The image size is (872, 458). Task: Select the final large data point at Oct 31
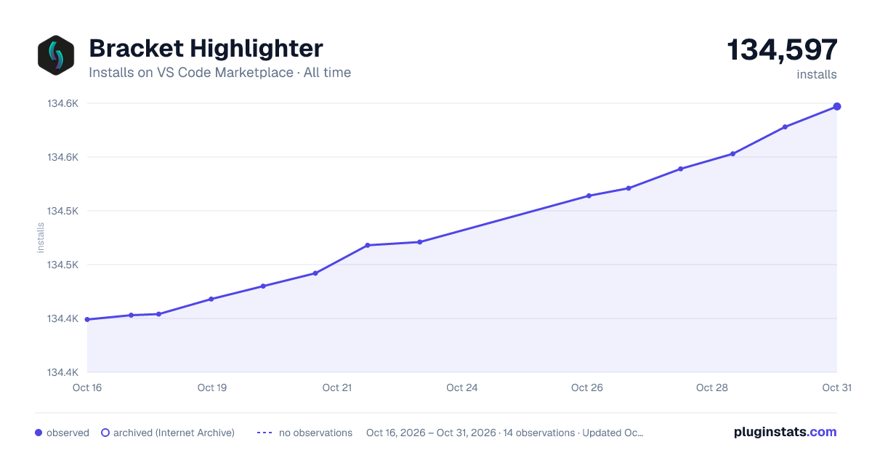pos(837,107)
